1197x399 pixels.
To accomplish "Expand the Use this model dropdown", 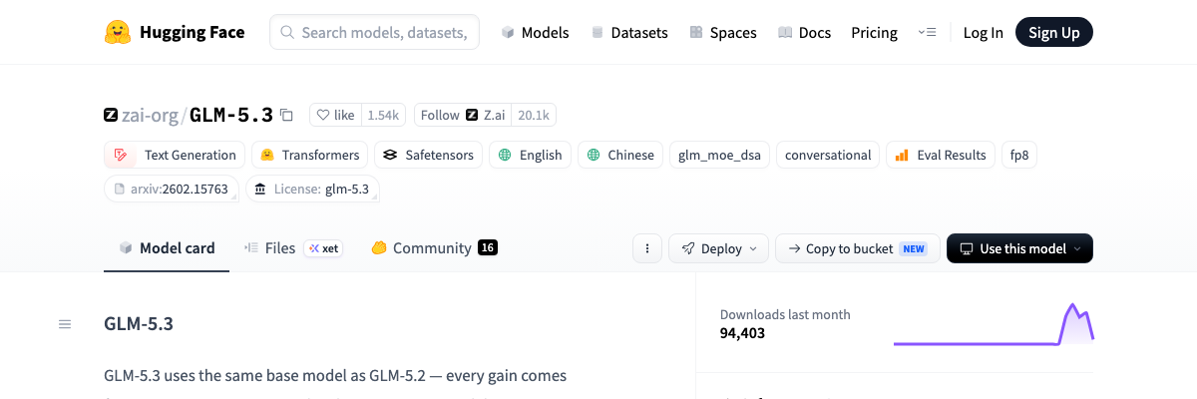I will tap(1019, 248).
